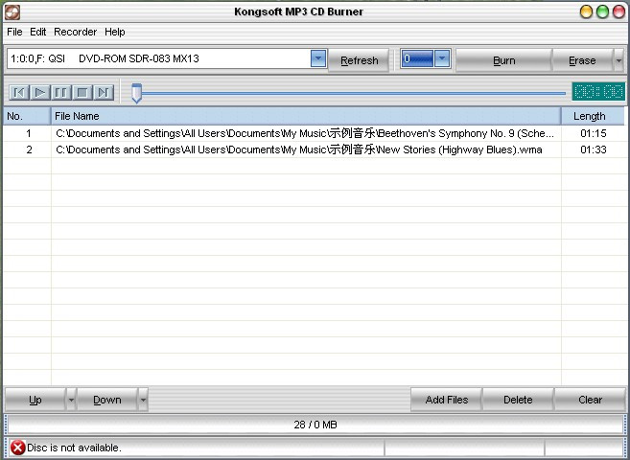Open the Down button dropdown arrow

[x=143, y=400]
